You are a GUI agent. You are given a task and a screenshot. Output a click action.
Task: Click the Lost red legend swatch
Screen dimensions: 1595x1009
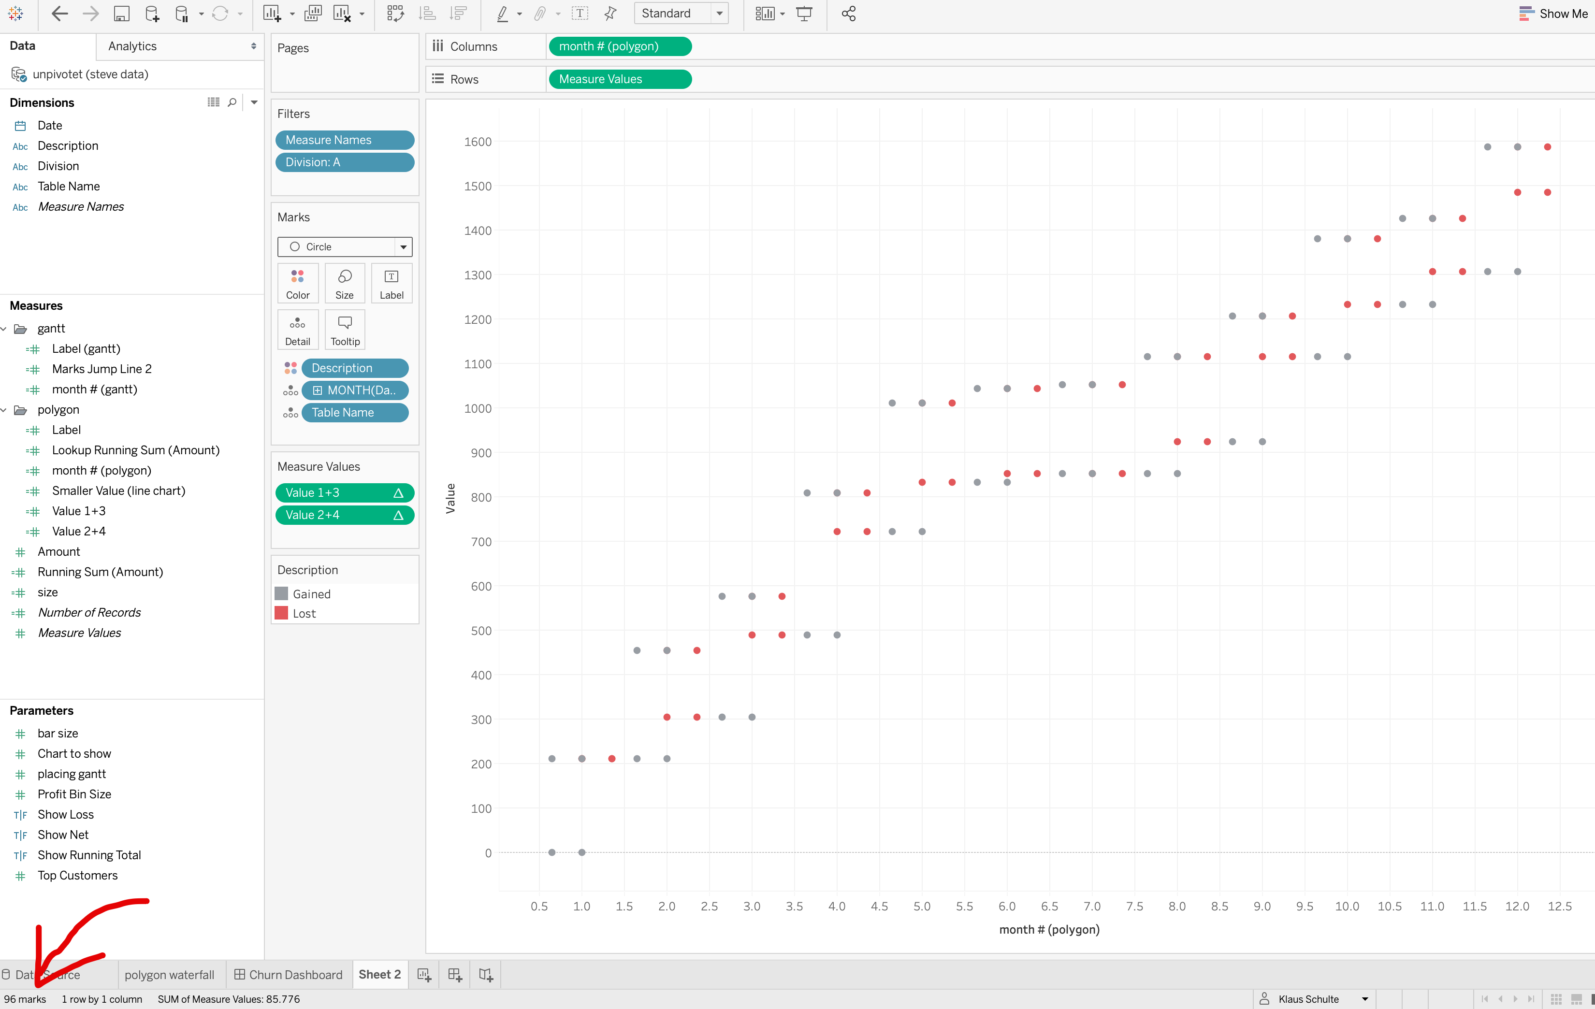pyautogui.click(x=281, y=613)
